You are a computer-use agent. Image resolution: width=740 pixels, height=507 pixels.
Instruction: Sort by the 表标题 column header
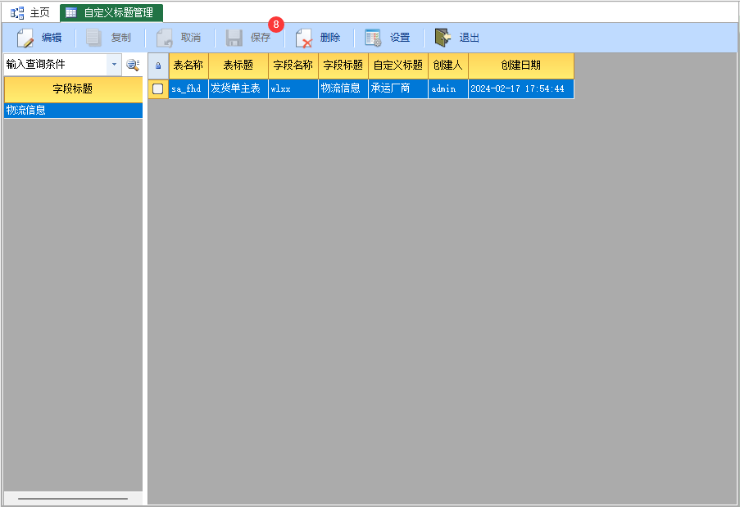(x=238, y=66)
